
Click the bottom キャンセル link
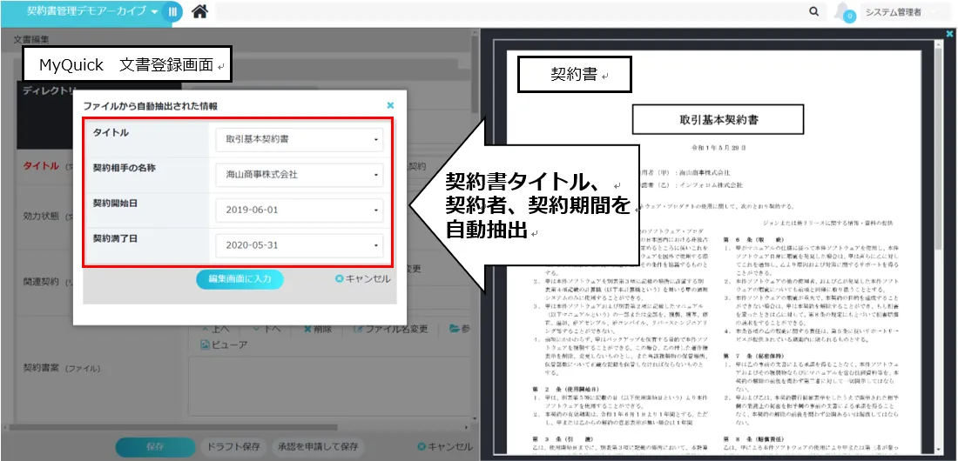click(445, 446)
